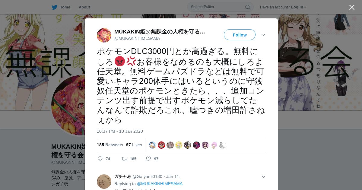This screenshot has width=362, height=190.
Task: Follow MUKAKIN姫 account
Action: coord(240,35)
